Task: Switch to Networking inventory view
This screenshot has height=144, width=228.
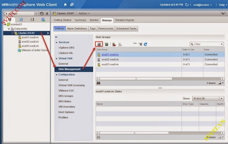Action: point(43,19)
